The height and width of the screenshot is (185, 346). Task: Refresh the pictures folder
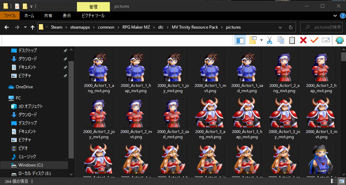(291, 27)
